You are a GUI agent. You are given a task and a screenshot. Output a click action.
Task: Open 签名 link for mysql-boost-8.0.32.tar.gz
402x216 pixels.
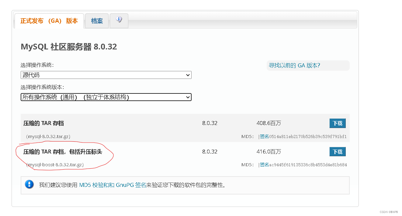click(264, 165)
